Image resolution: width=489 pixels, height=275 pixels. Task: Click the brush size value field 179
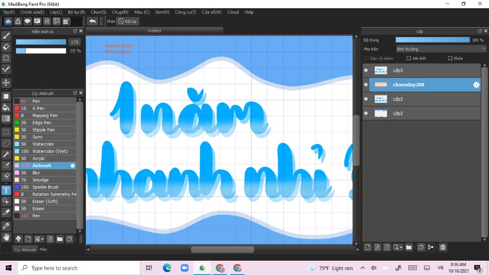point(74,42)
